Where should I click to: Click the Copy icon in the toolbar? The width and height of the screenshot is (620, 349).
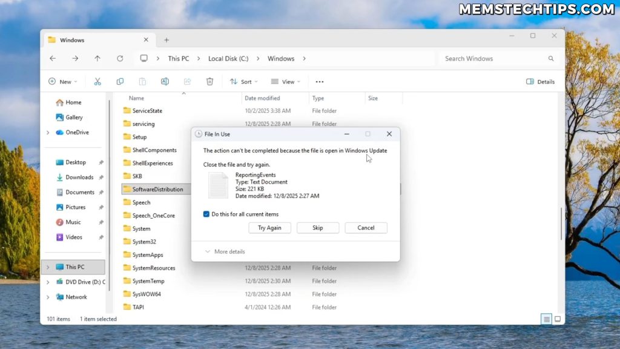pyautogui.click(x=120, y=81)
